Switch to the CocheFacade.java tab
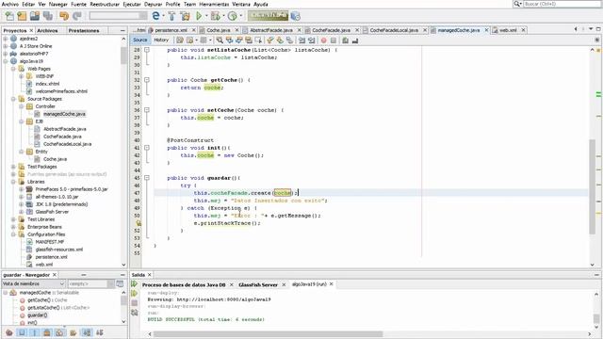This screenshot has width=603, height=339. pyautogui.click(x=331, y=30)
